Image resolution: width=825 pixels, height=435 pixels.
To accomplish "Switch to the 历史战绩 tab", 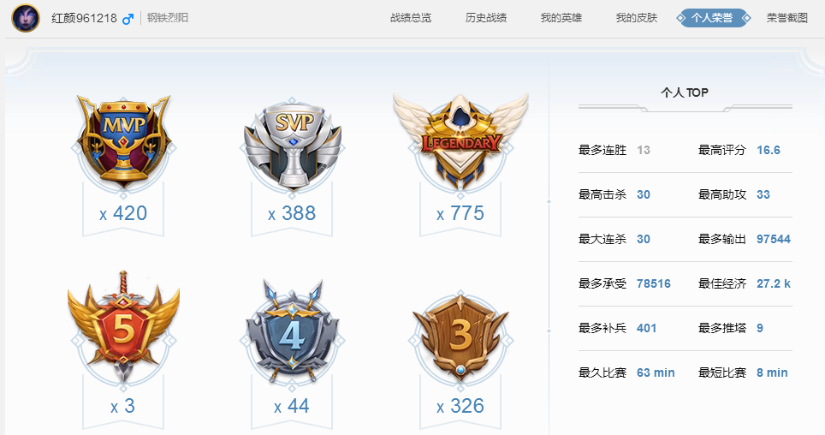I will click(x=485, y=18).
